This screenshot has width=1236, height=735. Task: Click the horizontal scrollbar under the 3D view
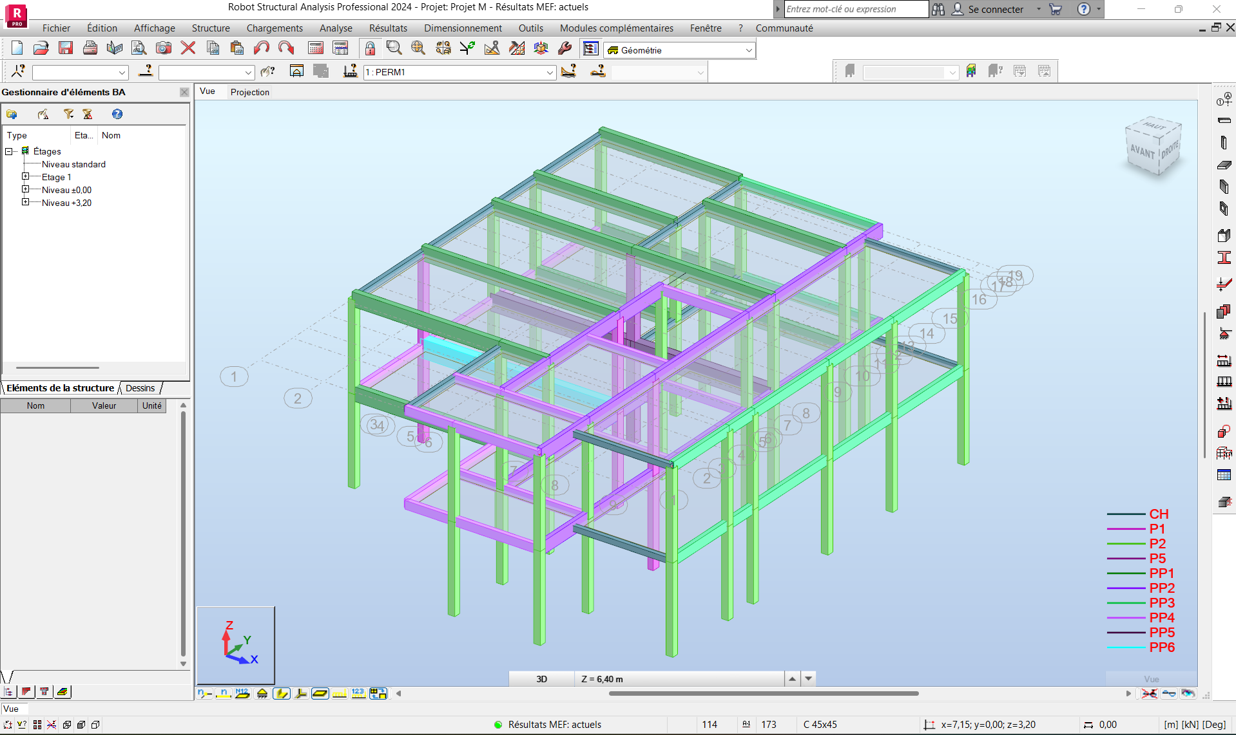coord(763,693)
